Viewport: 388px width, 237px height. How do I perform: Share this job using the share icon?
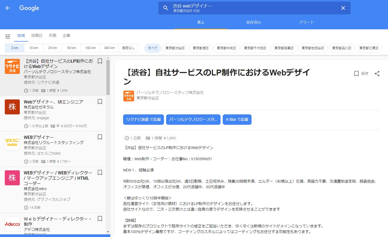377,74
